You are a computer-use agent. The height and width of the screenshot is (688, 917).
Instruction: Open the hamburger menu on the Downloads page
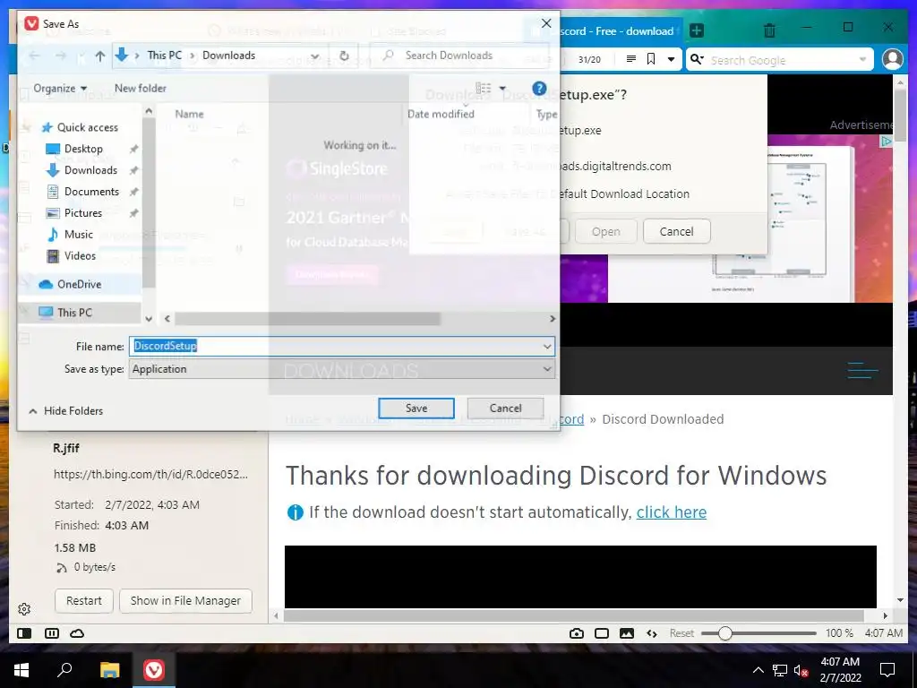[862, 370]
